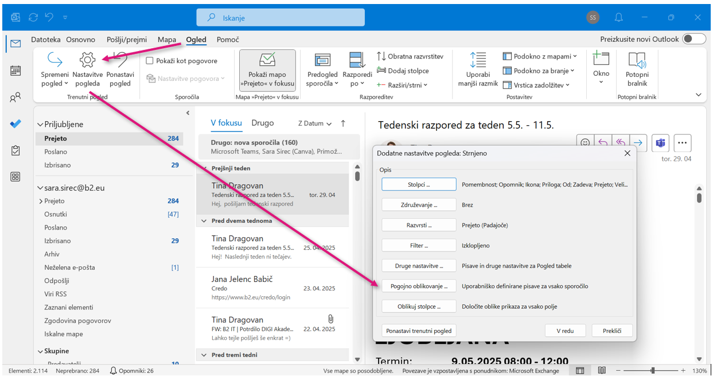Open the Tasks clipboard icon in the sidebar
The height and width of the screenshot is (376, 713).
[x=15, y=150]
